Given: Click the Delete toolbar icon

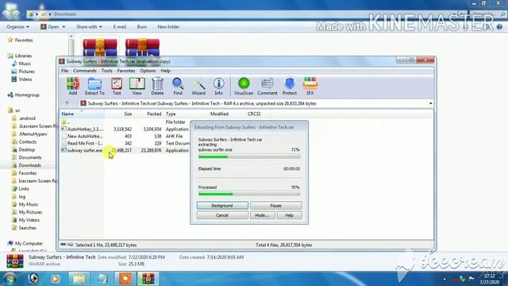Looking at the screenshot, I should 157,87.
